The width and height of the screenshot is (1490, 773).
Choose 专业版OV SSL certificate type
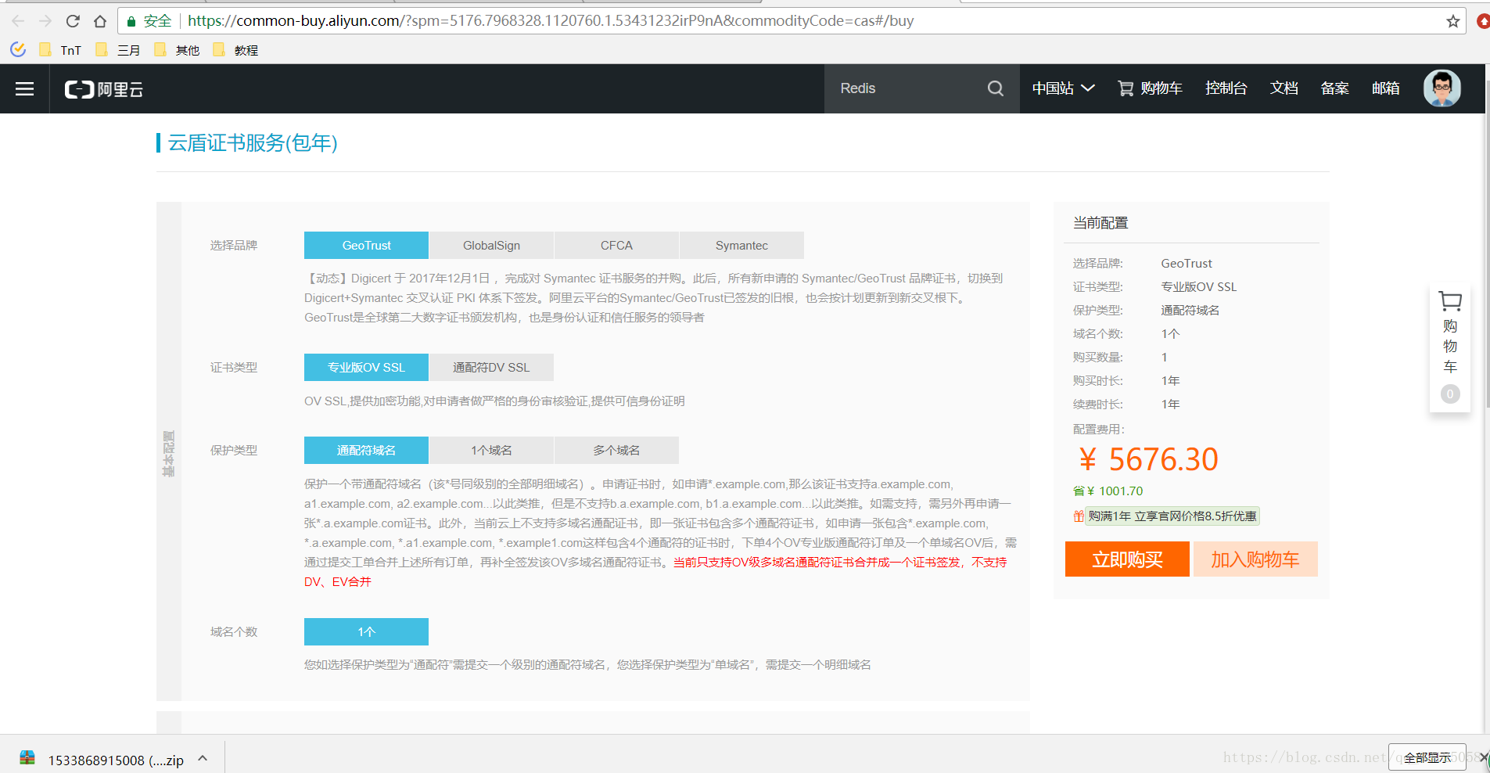366,367
